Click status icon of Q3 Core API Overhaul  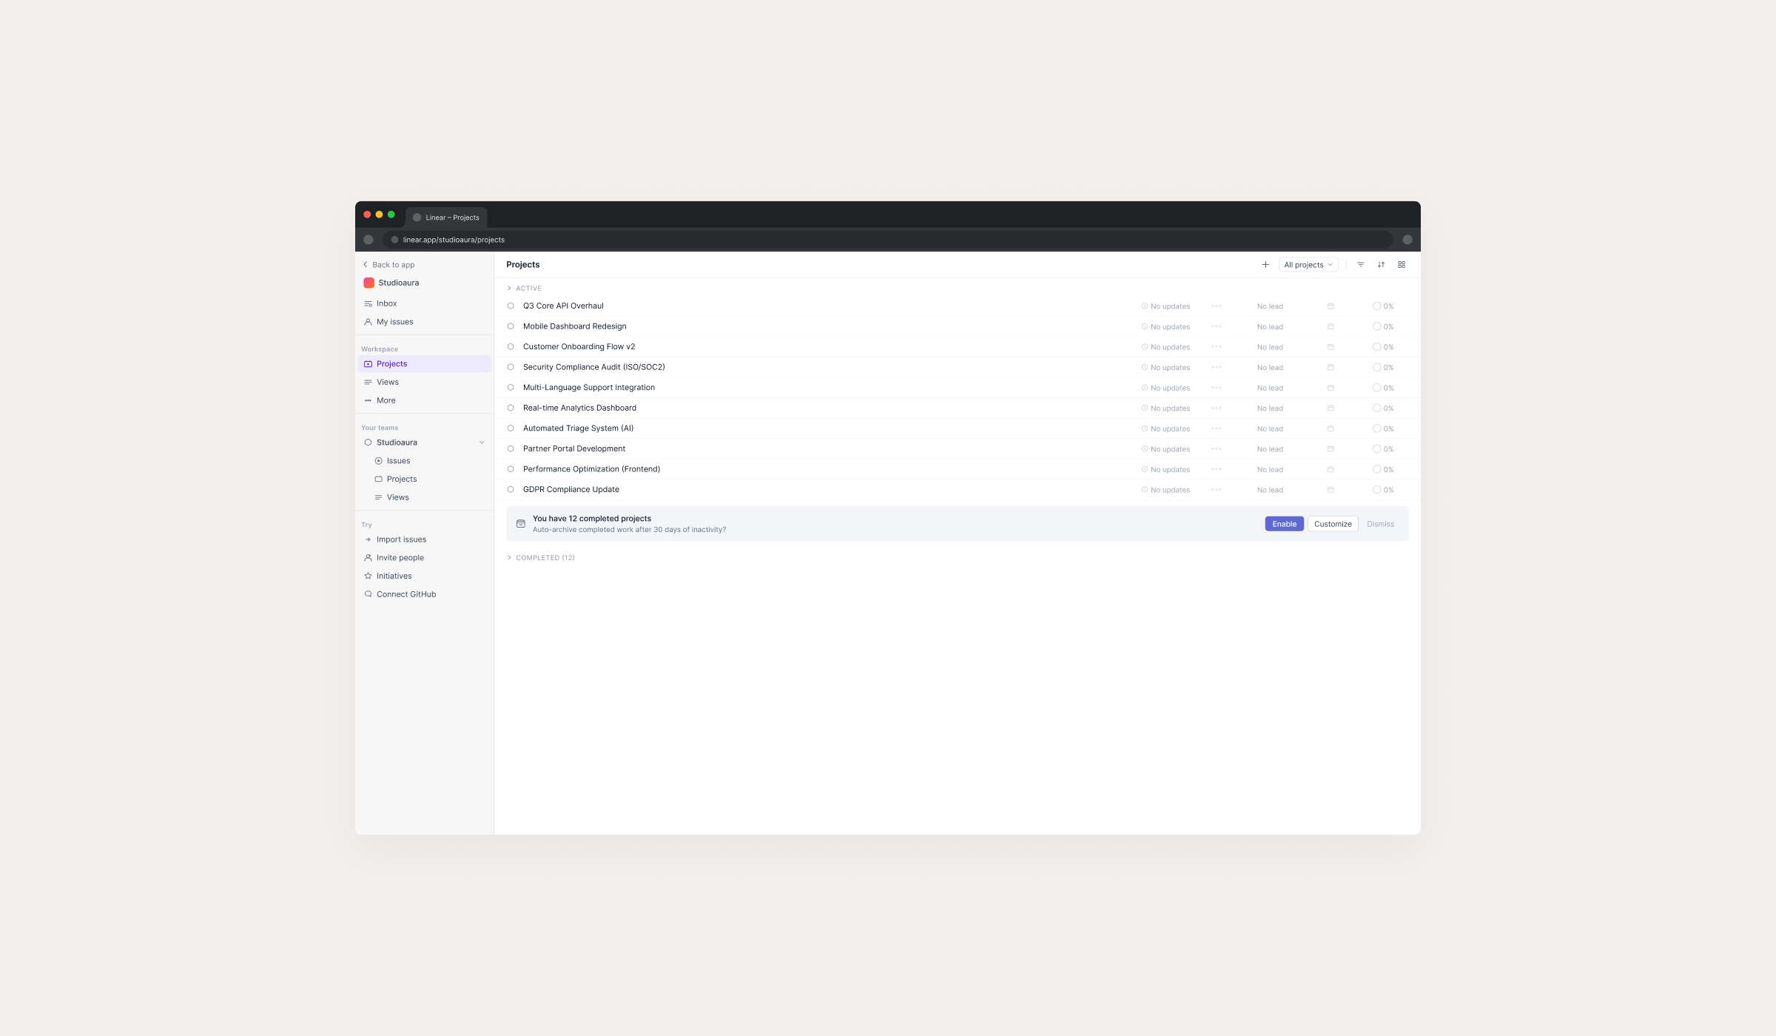[511, 306]
